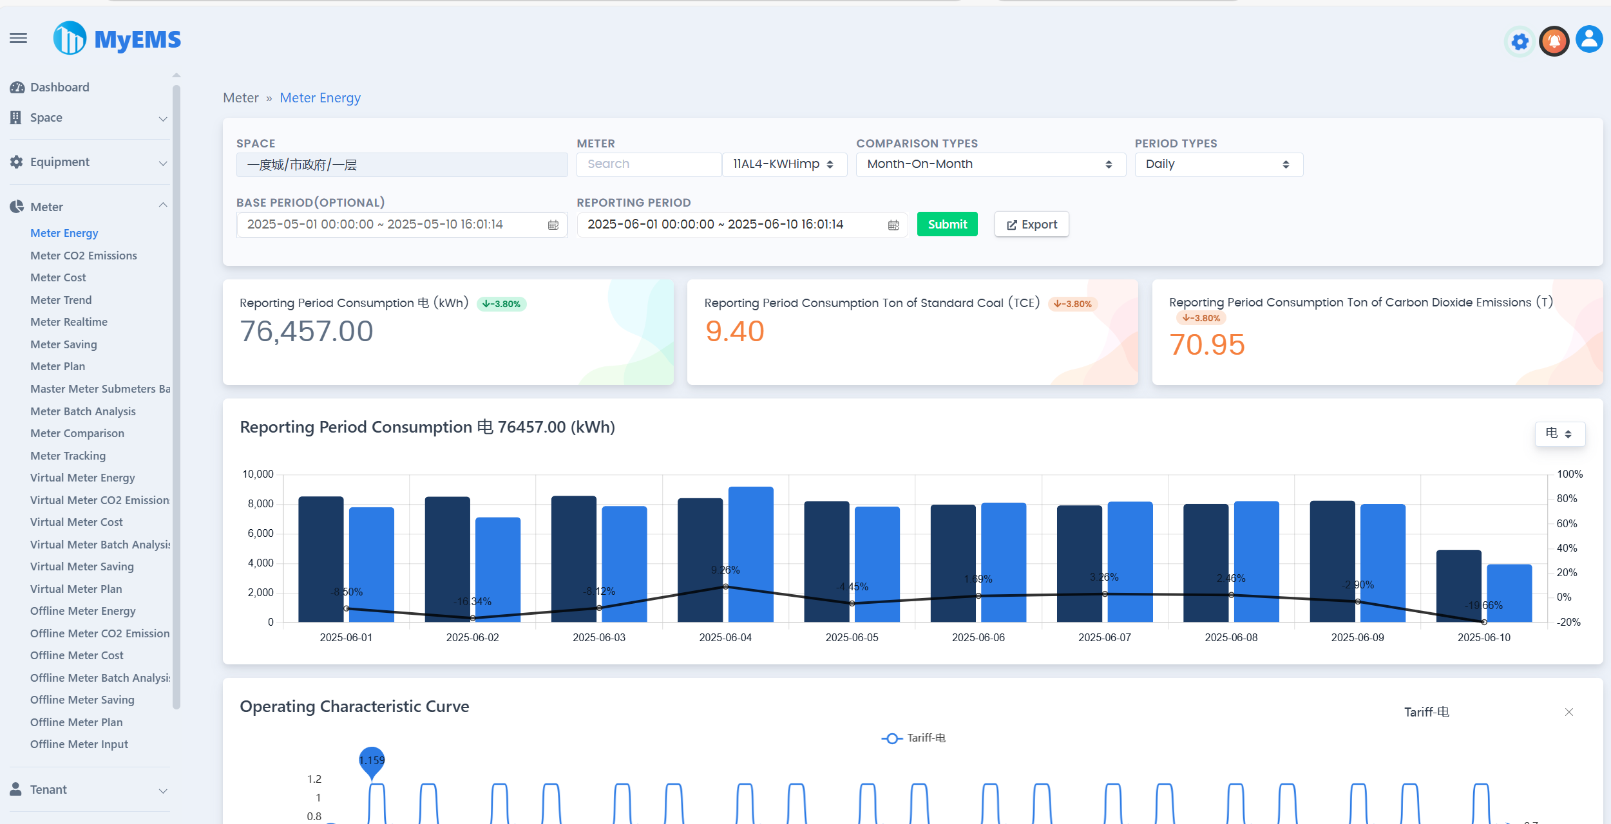
Task: Open reporting period calendar icon
Action: pos(893,225)
